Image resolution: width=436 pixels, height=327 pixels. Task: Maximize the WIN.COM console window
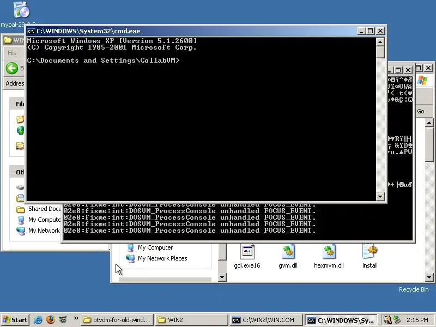pos(398,70)
